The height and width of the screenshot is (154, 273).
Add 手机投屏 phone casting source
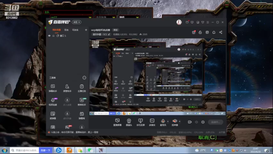(x=141, y=122)
